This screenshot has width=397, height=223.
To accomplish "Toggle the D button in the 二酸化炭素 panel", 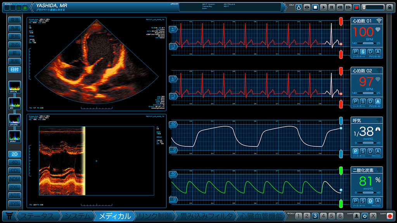I will pos(370,201).
